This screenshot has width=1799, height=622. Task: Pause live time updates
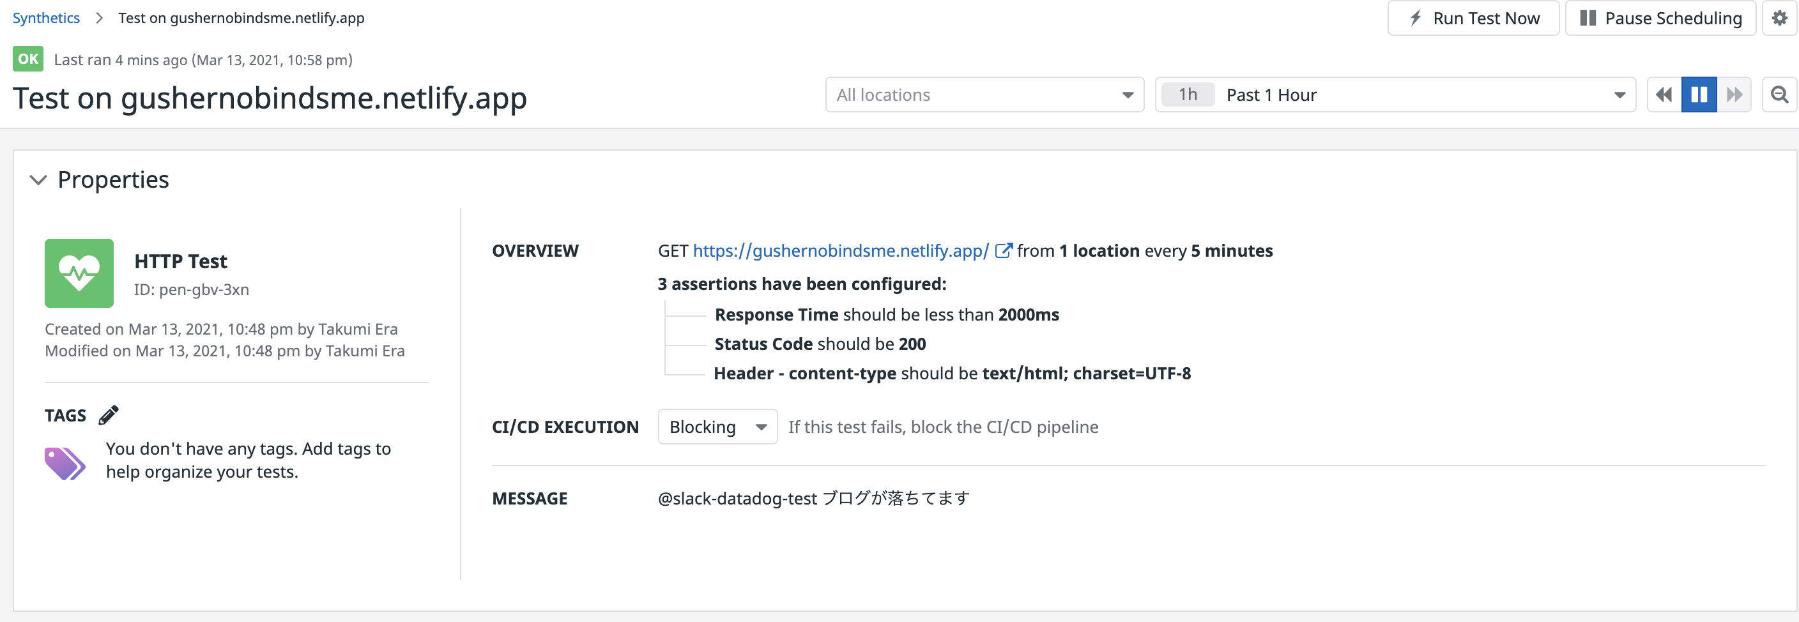pos(1699,95)
